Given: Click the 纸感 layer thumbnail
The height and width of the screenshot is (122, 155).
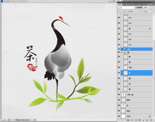Looking at the screenshot, I should tap(123, 111).
